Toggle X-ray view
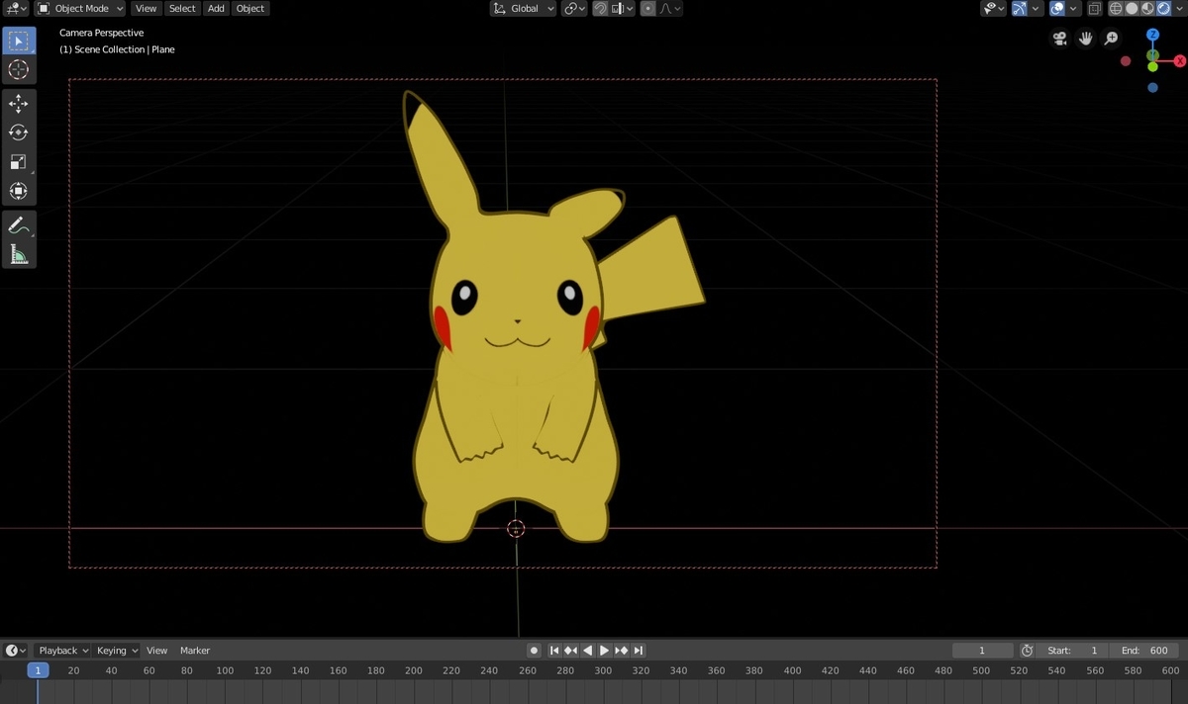The height and width of the screenshot is (704, 1188). click(x=1094, y=8)
